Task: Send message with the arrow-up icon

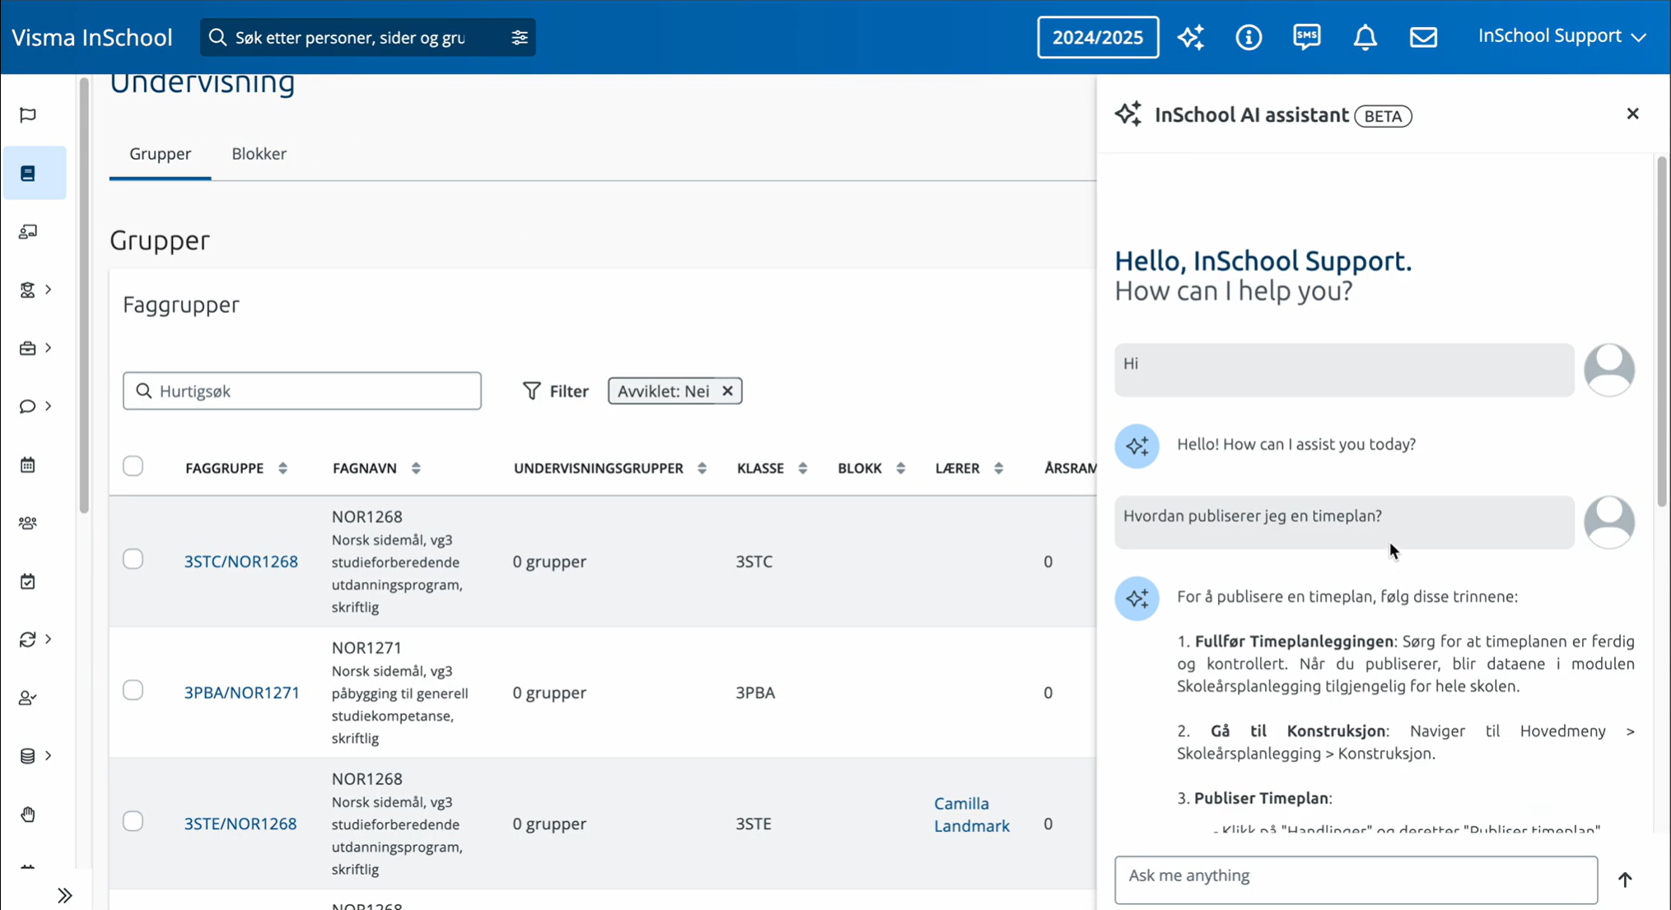Action: coord(1625,880)
